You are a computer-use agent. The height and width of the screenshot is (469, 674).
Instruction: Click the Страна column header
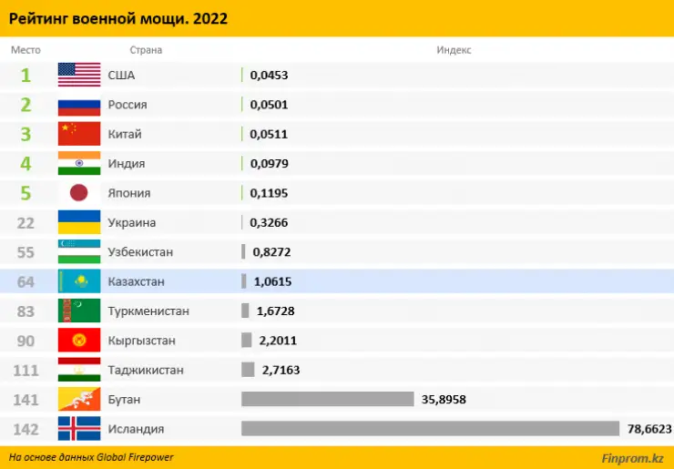146,50
